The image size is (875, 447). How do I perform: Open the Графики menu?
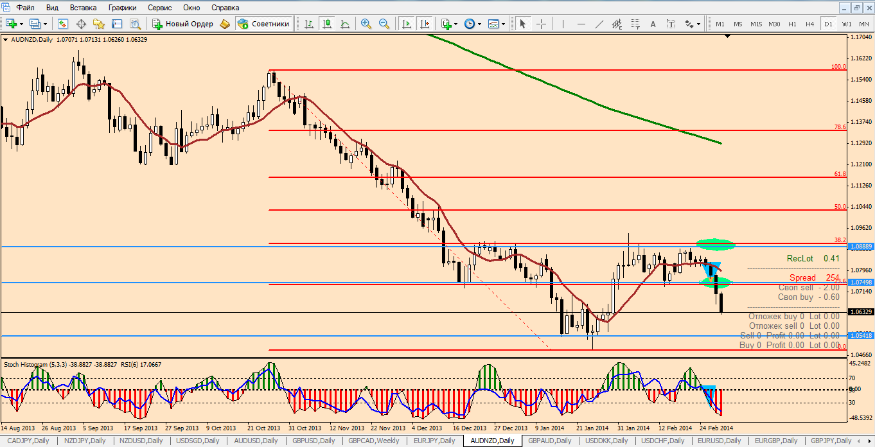[123, 8]
